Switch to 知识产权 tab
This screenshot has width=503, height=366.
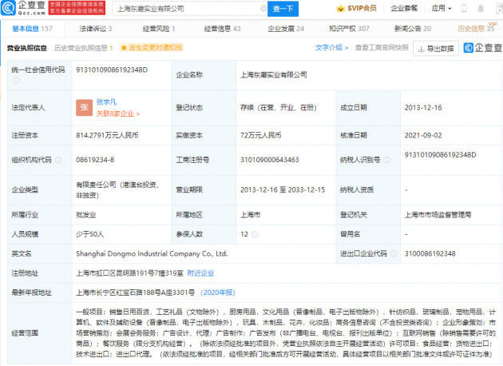[x=349, y=29]
